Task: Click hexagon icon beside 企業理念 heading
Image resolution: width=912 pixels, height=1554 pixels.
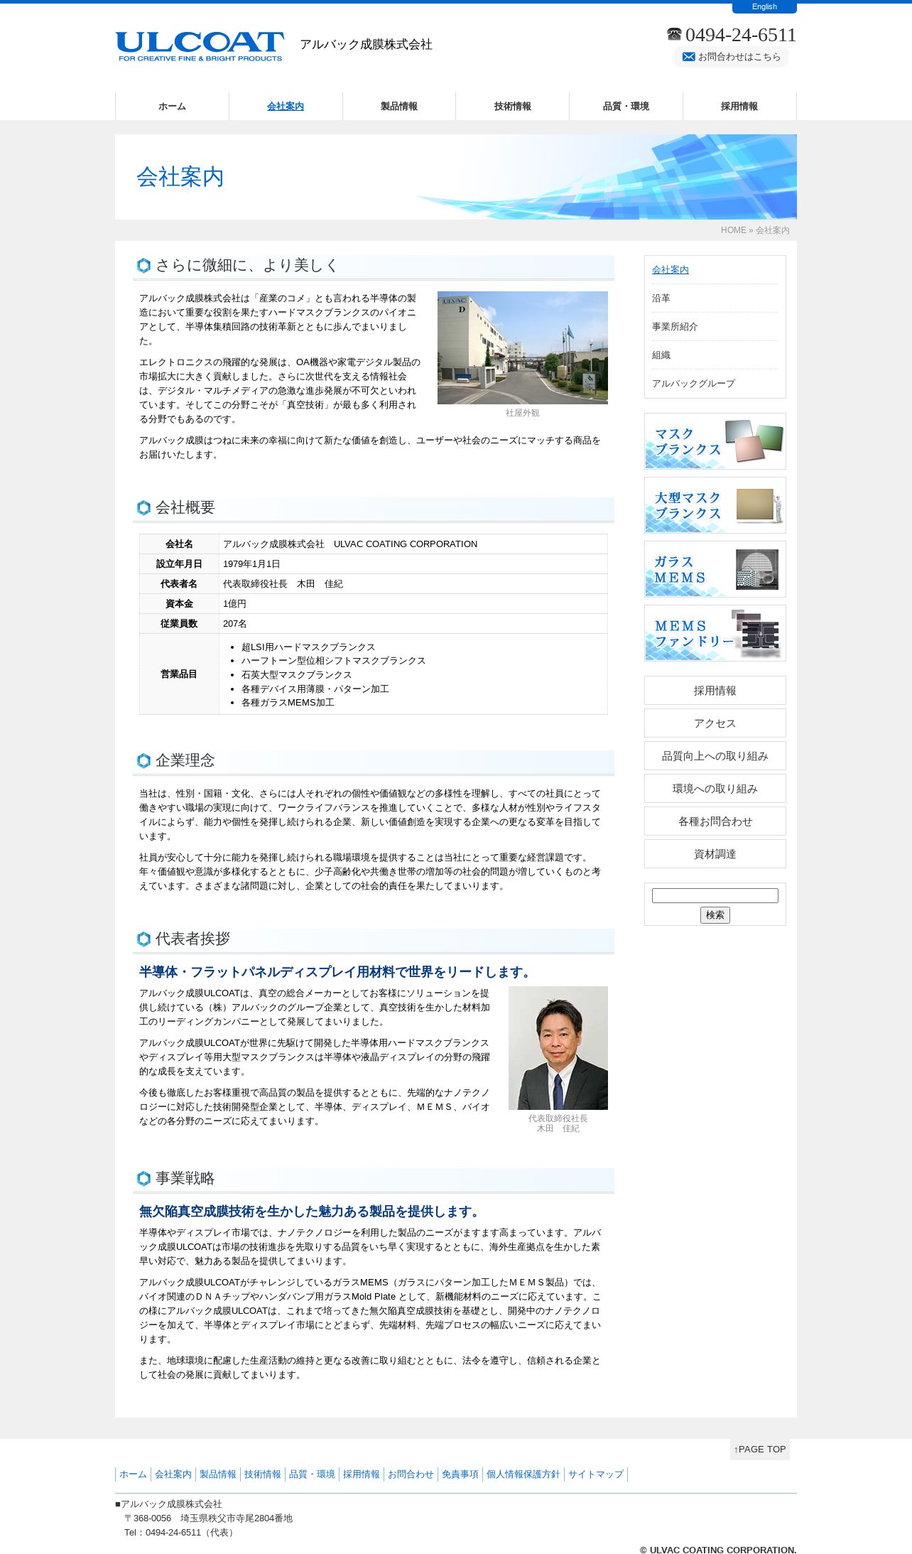Action: pyautogui.click(x=143, y=761)
